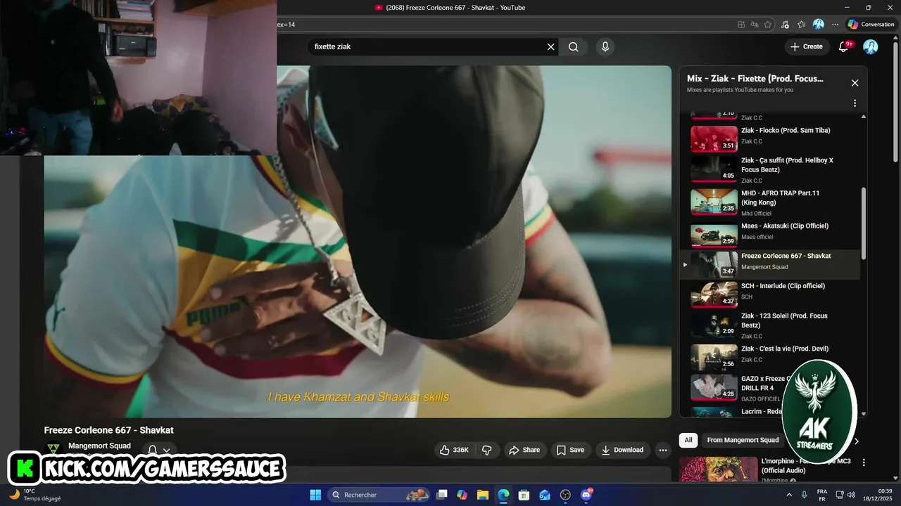Open GAZO x Freeze DRILL FR 4 thumbnail
This screenshot has height=506, width=901.
pos(714,387)
